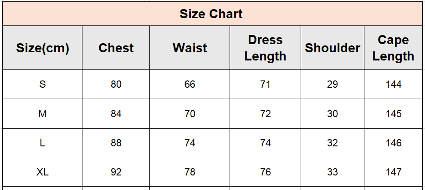Click cape length value 144
The height and width of the screenshot is (190, 425).
[x=393, y=84]
